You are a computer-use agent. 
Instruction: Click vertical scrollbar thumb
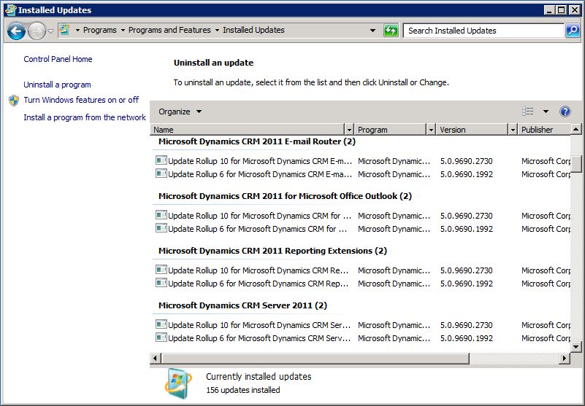coord(576,163)
